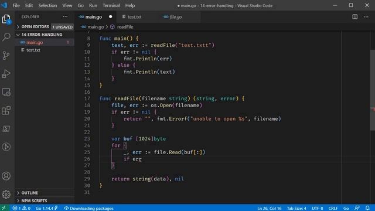Open the Edit menu
375x211 pixels.
pos(29,5)
